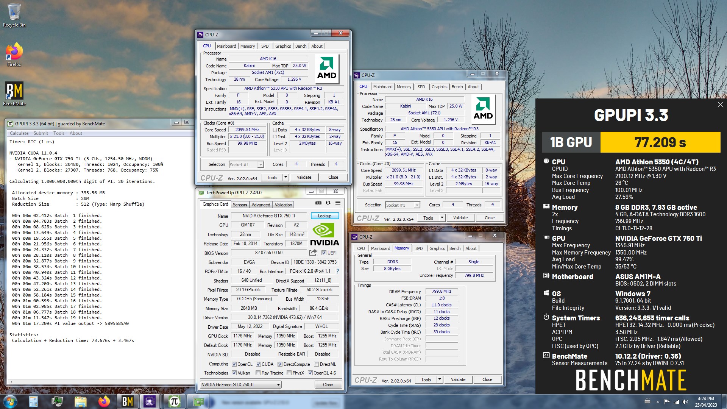Click the NVIDIA logo in GPU-Z

tap(324, 235)
